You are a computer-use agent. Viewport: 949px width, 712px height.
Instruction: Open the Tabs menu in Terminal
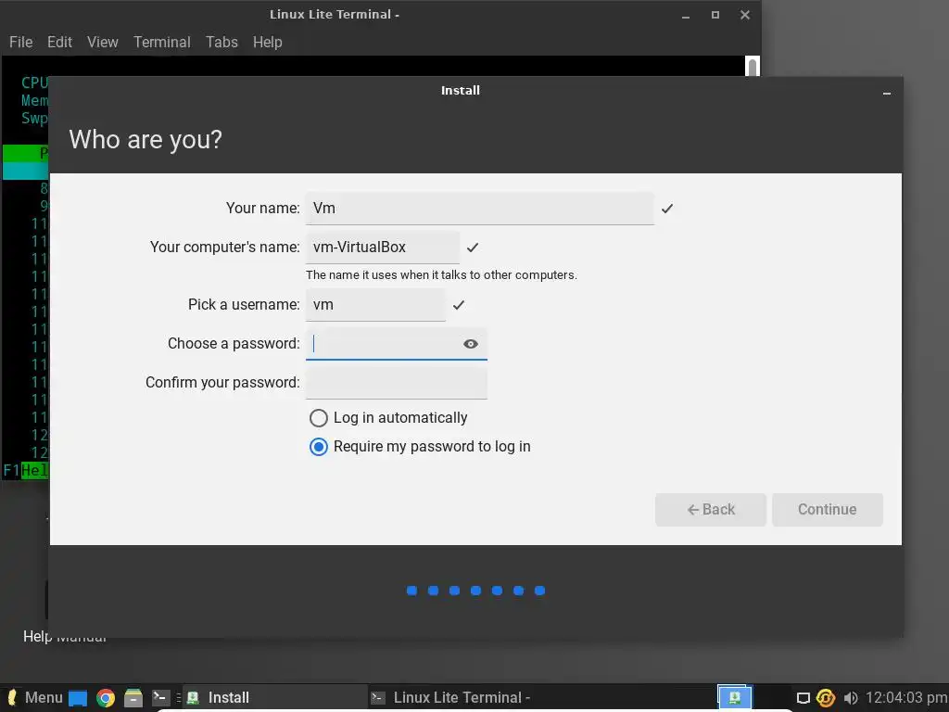pyautogui.click(x=221, y=42)
